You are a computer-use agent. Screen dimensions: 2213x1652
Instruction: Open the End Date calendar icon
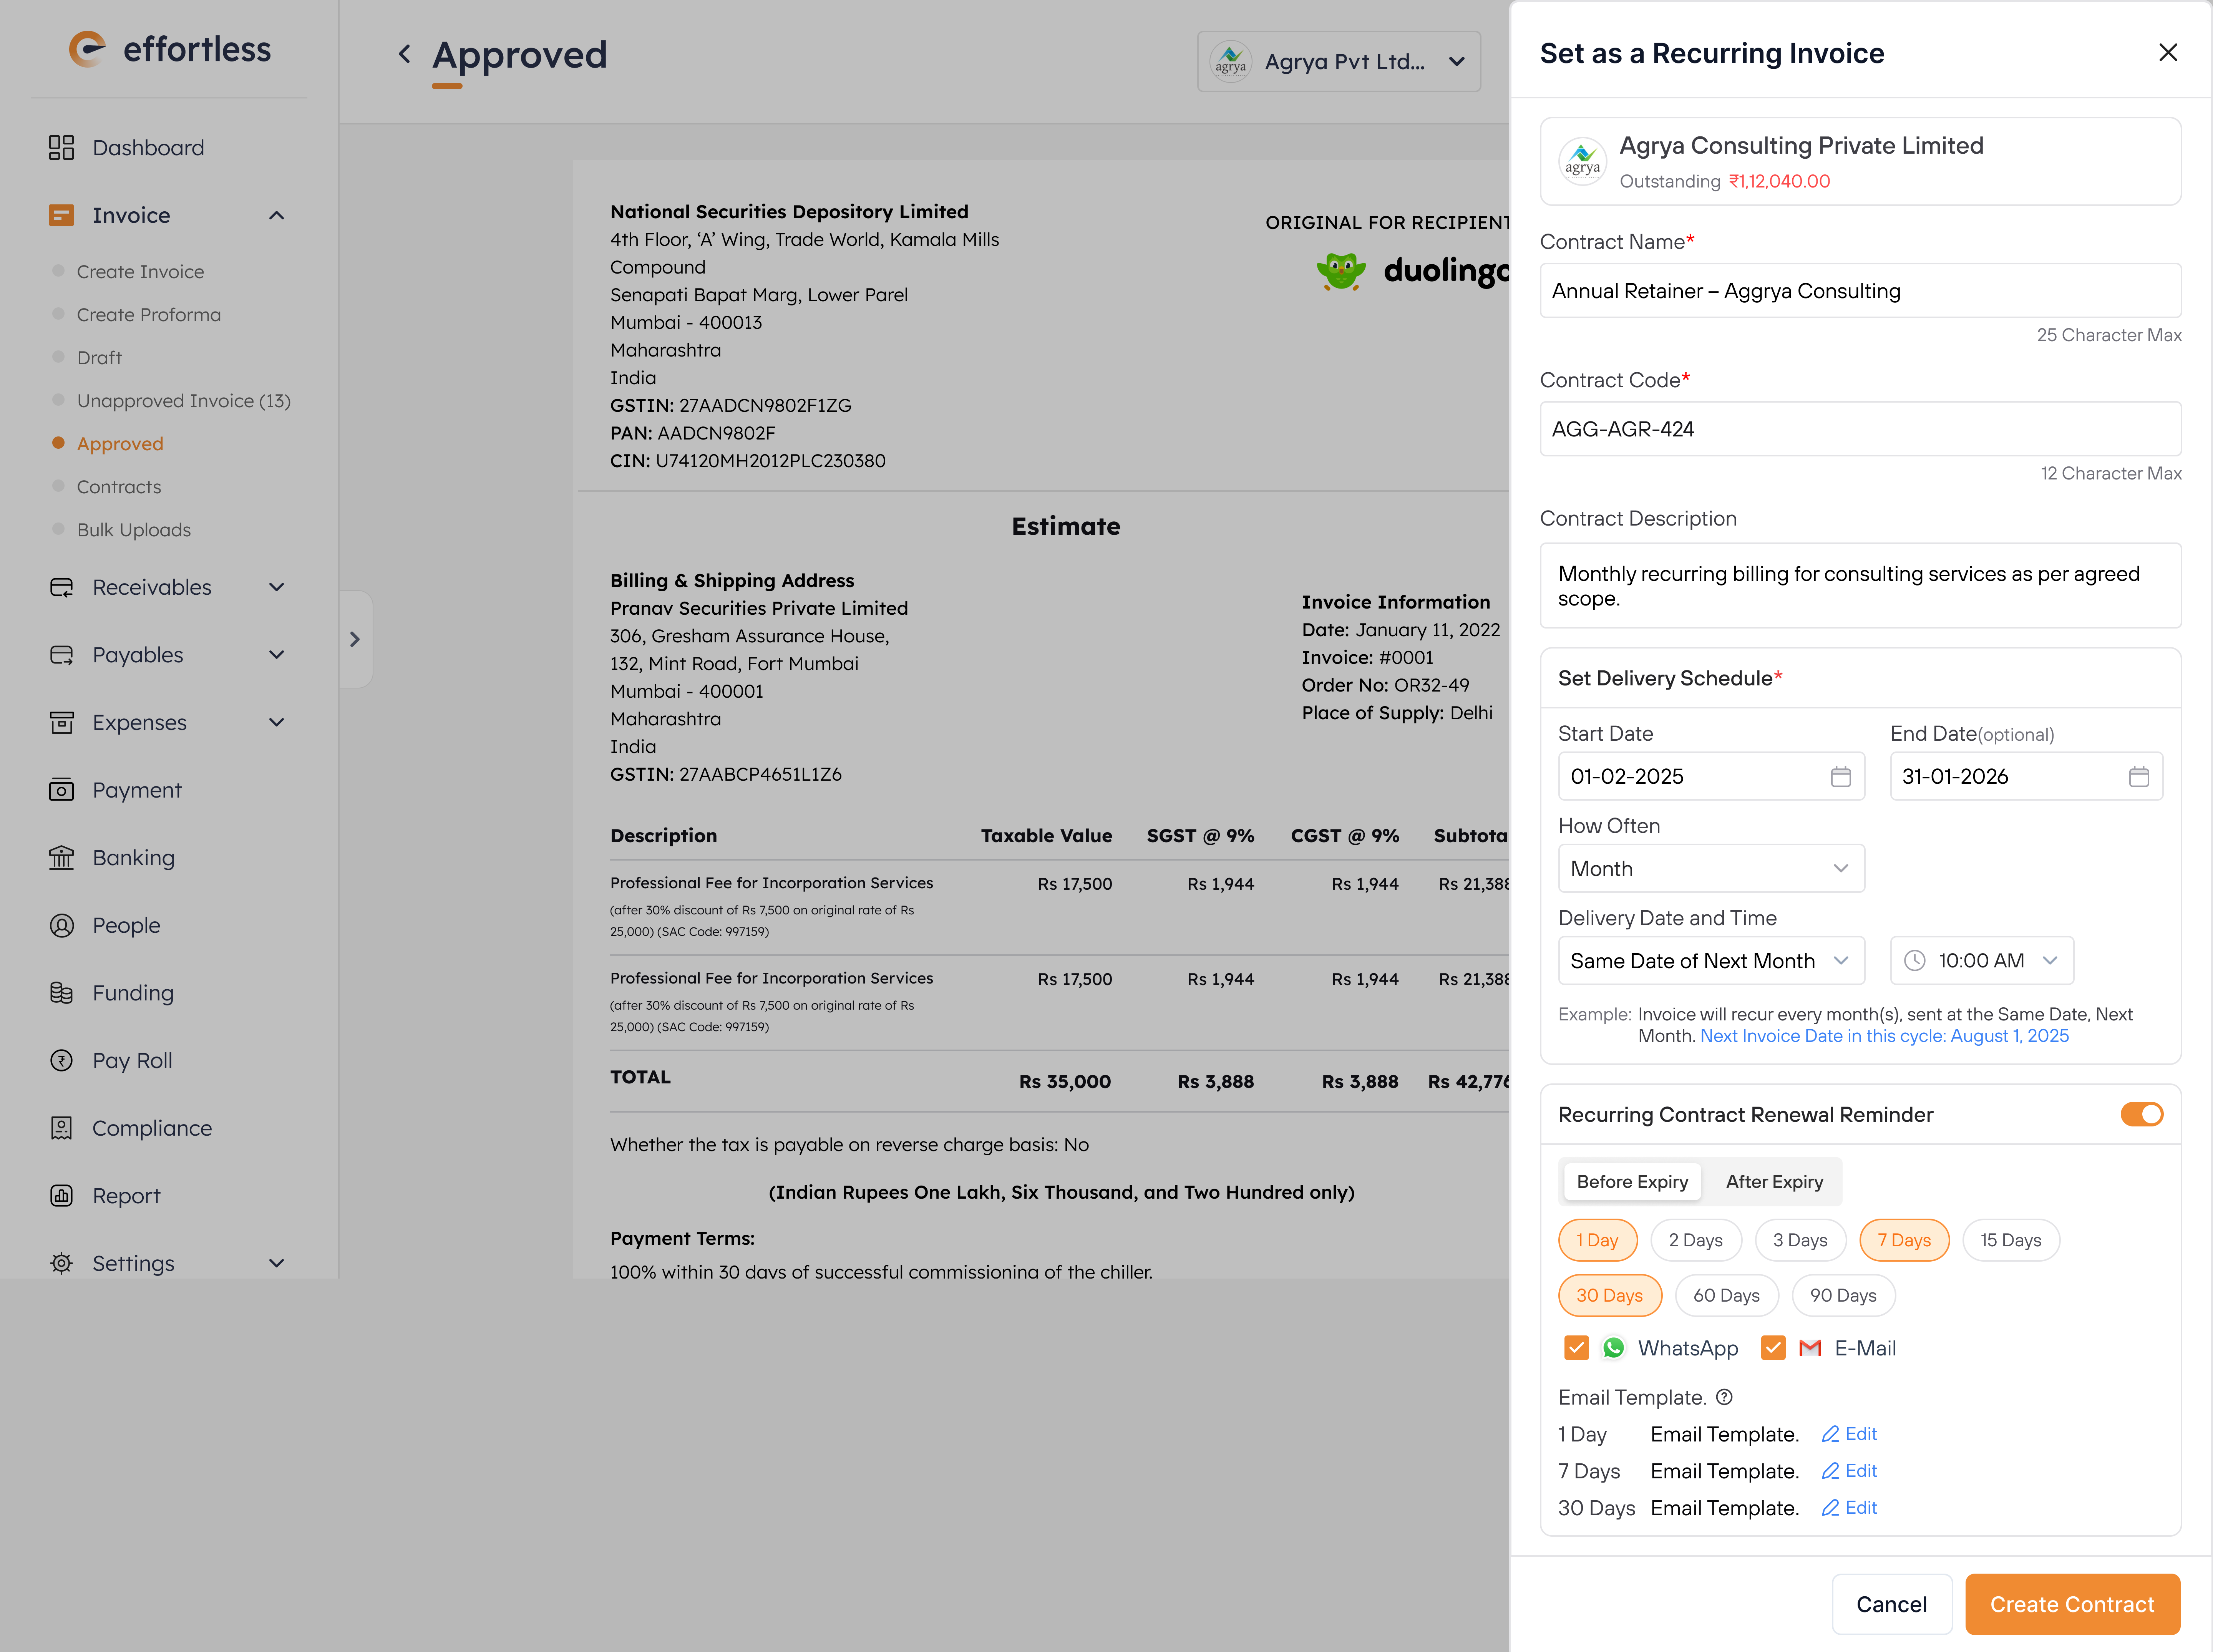coord(2138,776)
